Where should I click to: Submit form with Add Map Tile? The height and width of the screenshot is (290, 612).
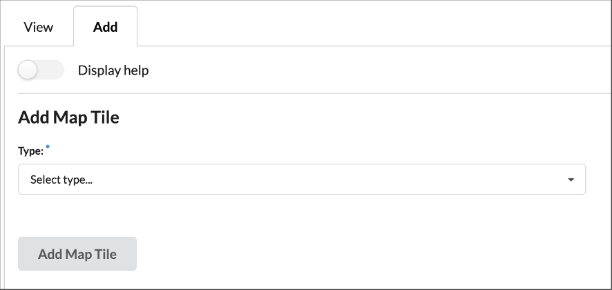[77, 254]
